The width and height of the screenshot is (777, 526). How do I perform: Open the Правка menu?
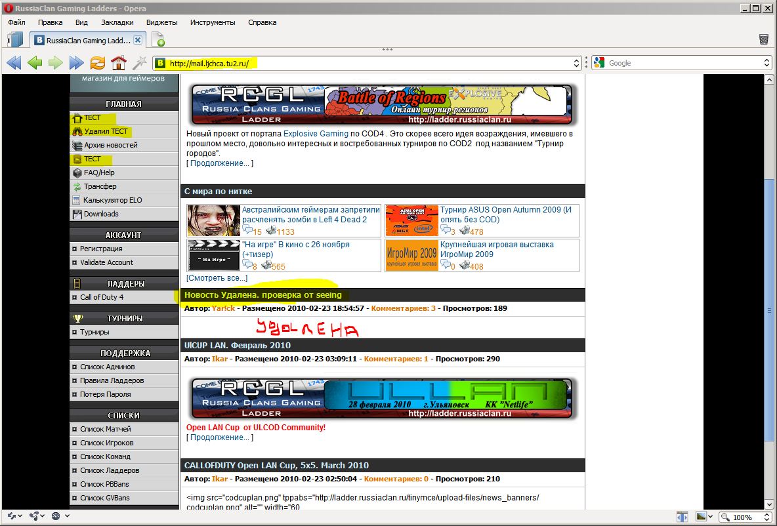pos(50,22)
